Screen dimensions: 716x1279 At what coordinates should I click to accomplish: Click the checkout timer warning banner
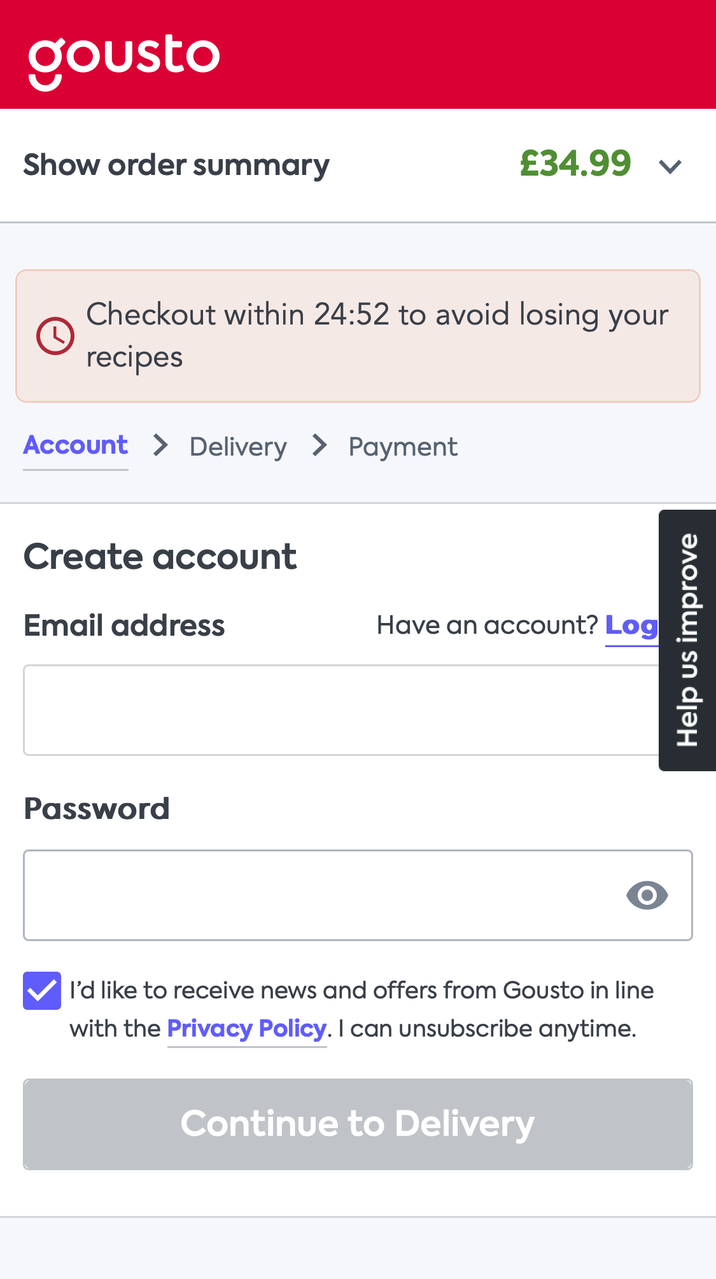click(358, 336)
